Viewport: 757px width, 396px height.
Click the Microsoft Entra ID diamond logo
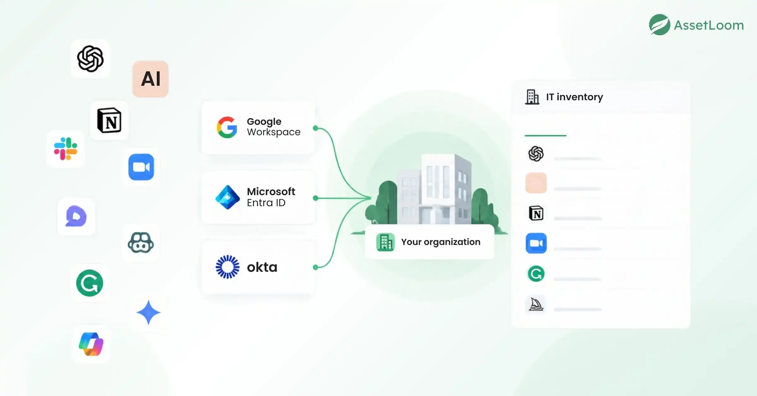pos(227,197)
